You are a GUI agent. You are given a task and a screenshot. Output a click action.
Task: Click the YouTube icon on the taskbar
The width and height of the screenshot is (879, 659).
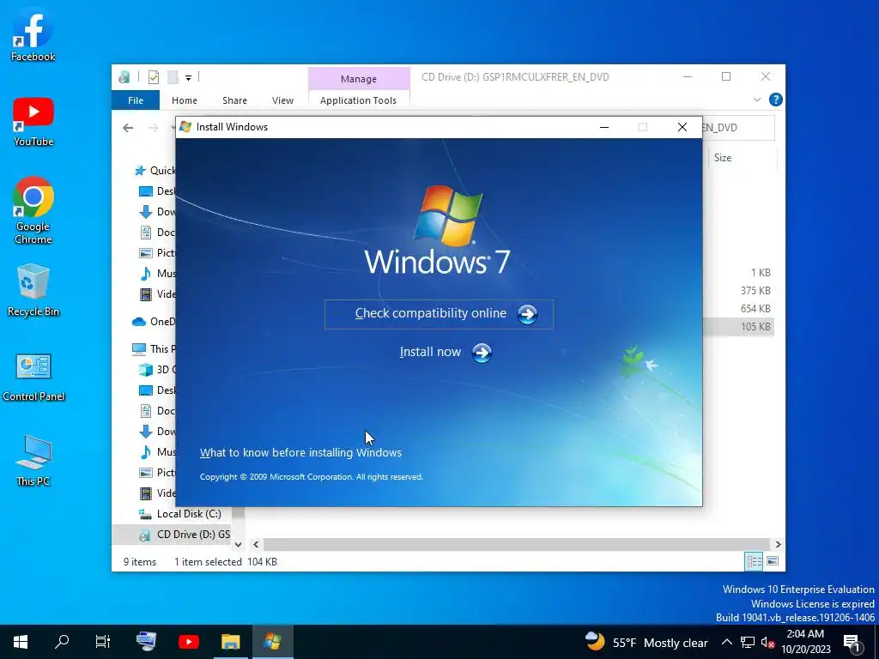188,642
